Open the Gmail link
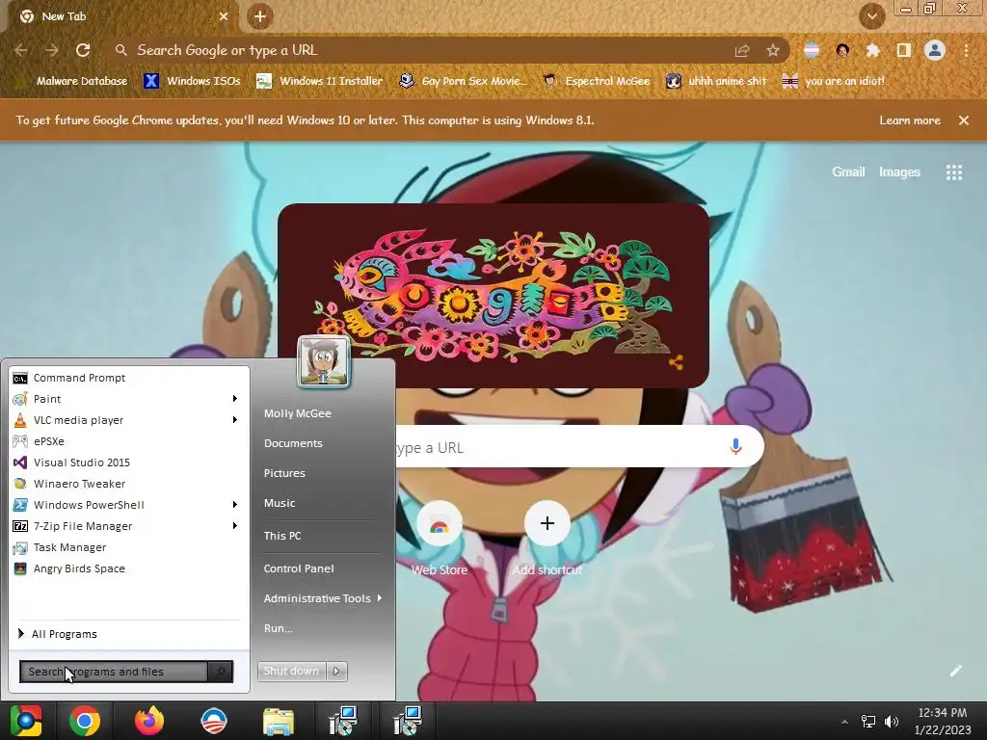The height and width of the screenshot is (740, 987). [x=848, y=172]
